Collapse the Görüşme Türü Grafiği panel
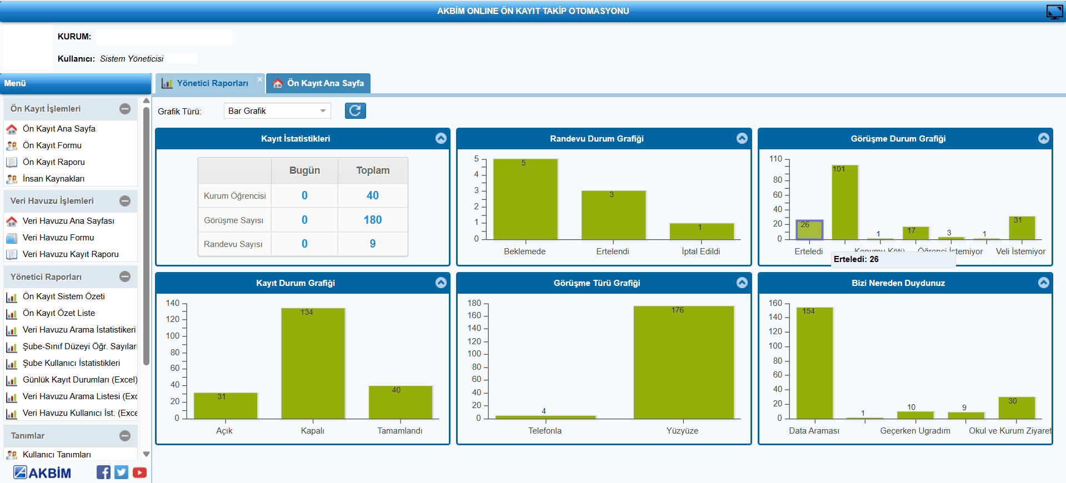Screen dimensions: 1066x483 coord(742,283)
